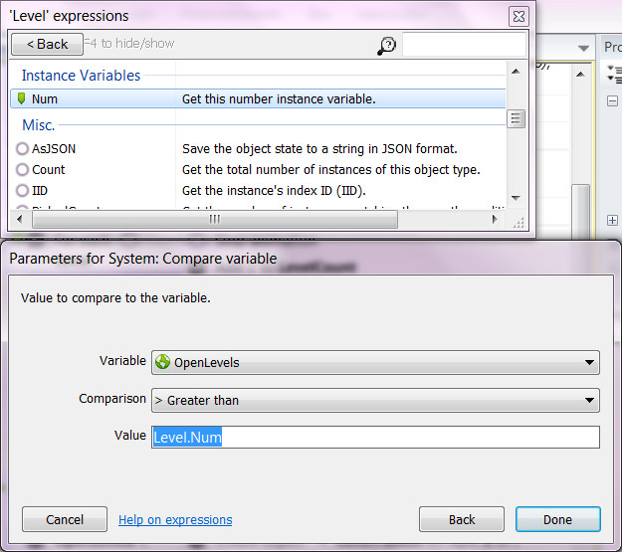This screenshot has width=622, height=552.
Task: Collapse the minus expander in right panel
Action: point(612,101)
